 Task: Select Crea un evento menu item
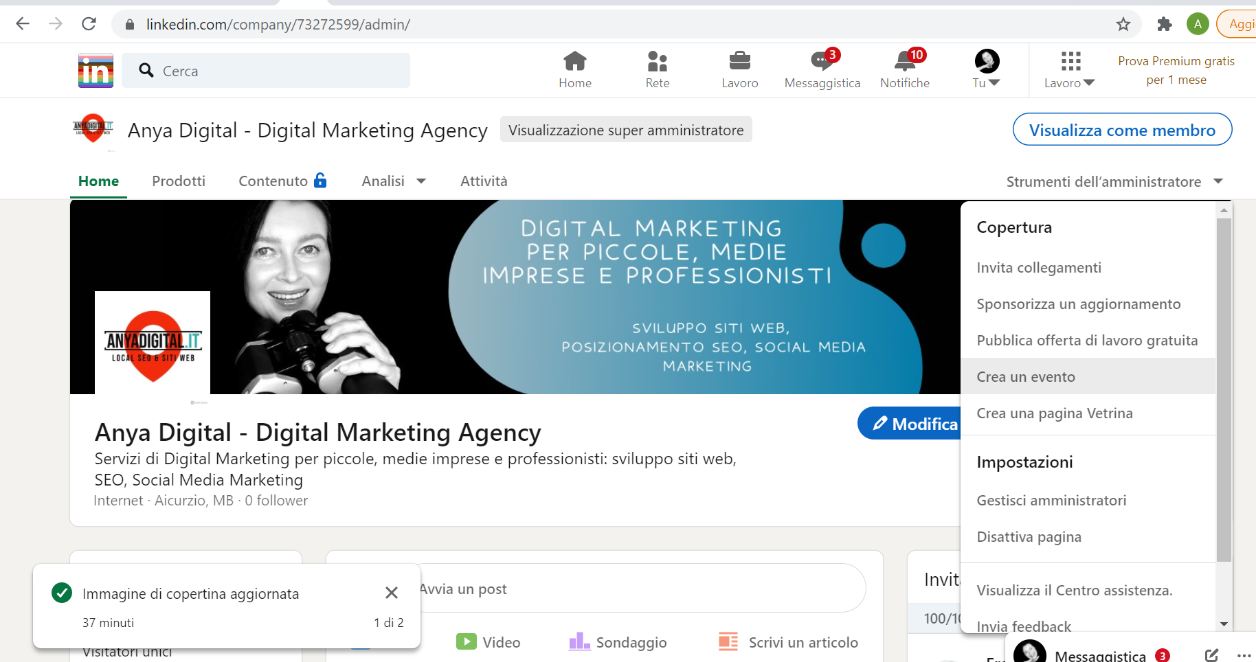(1026, 377)
